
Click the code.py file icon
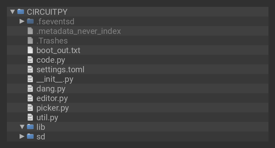(x=30, y=60)
